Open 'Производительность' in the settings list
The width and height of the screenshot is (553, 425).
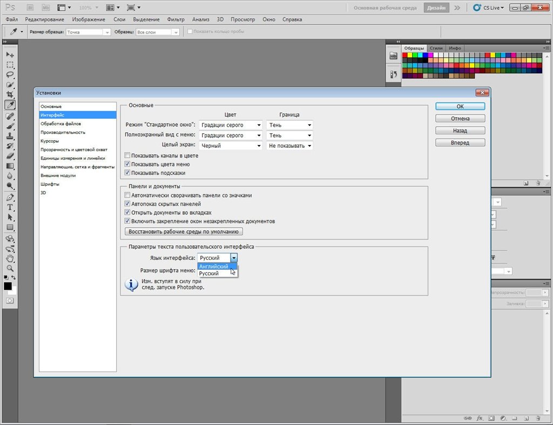tap(63, 132)
